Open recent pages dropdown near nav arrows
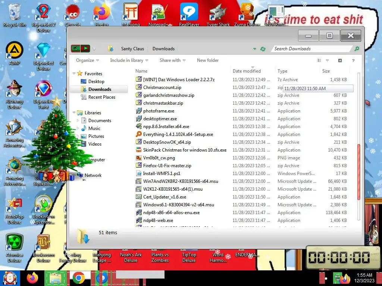This screenshot has width=382, height=286. coord(94,49)
